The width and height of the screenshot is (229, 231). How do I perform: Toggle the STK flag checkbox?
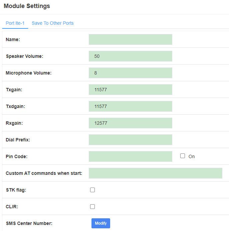[92, 190]
